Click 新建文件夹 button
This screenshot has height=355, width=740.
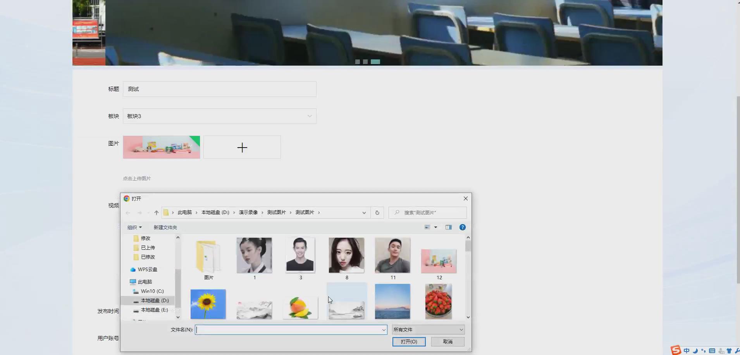tap(165, 227)
